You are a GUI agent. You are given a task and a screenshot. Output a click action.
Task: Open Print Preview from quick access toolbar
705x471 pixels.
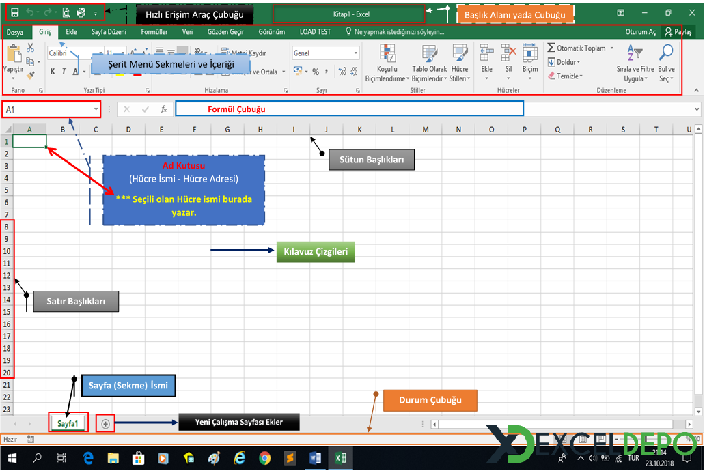coord(66,12)
